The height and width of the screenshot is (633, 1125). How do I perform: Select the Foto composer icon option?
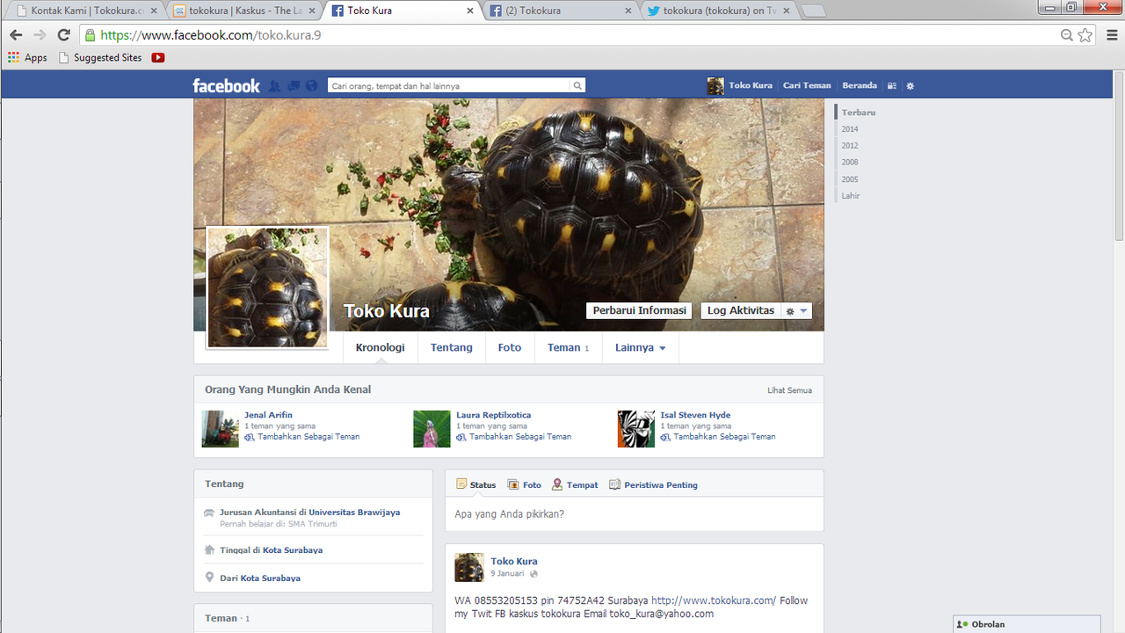524,484
